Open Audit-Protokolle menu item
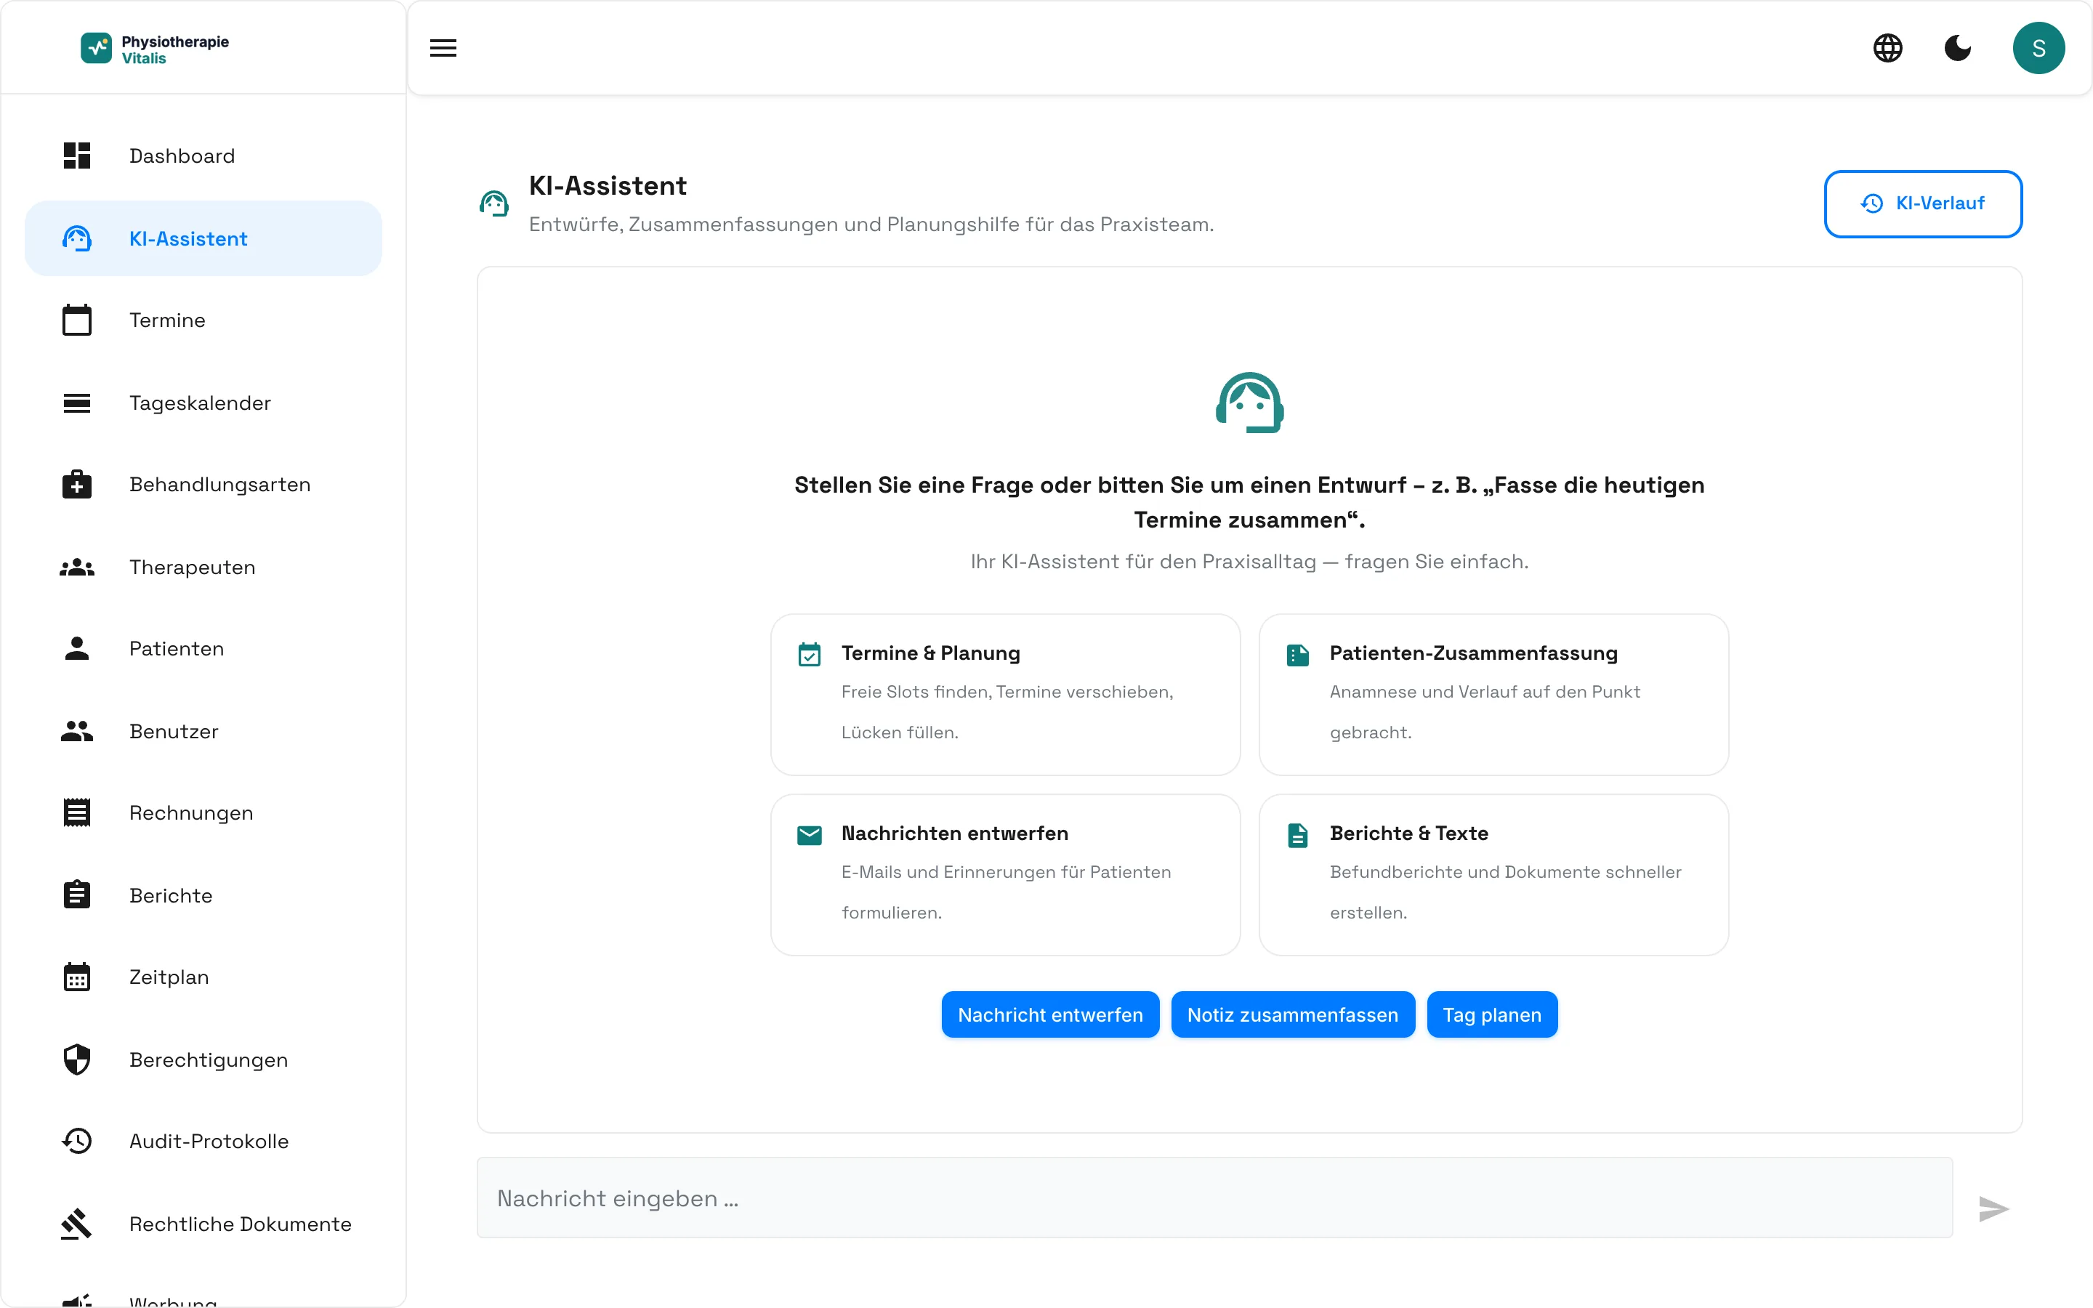The image size is (2093, 1308). tap(203, 1141)
